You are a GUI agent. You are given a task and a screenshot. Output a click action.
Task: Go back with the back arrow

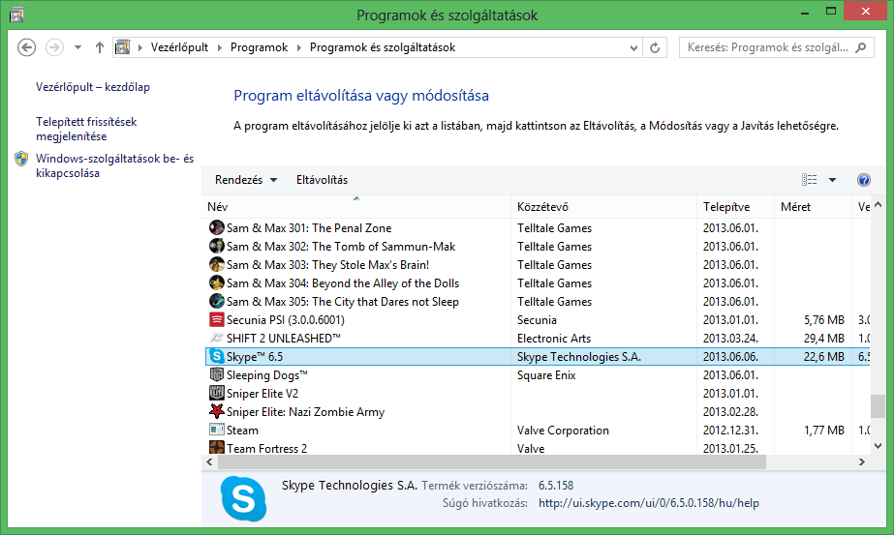(26, 47)
